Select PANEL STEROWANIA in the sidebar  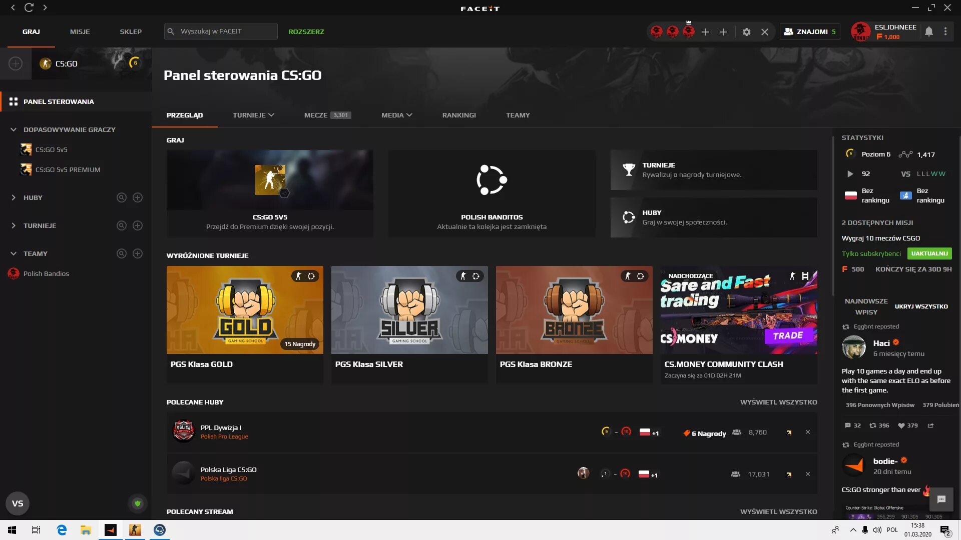[x=76, y=101]
